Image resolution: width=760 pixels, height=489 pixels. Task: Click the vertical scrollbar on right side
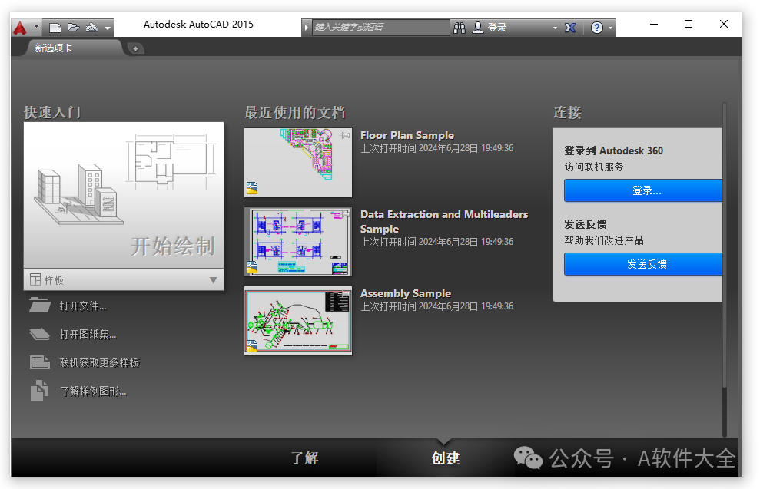click(x=725, y=244)
